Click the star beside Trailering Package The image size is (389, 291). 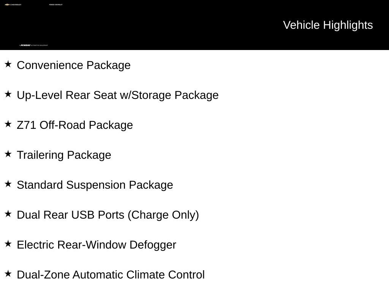(8, 154)
